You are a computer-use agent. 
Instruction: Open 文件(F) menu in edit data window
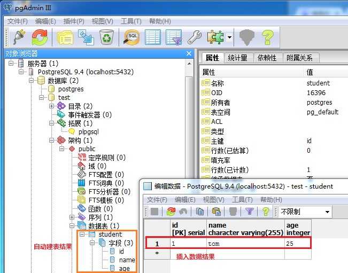point(157,200)
